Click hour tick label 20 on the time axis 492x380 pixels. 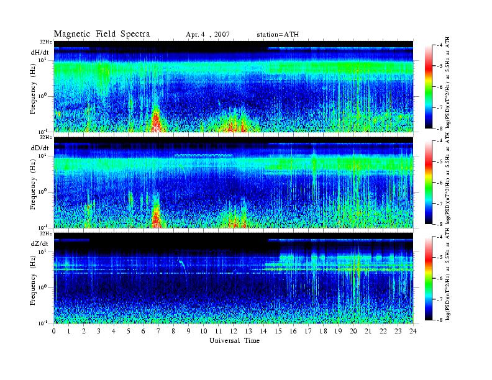353,332
